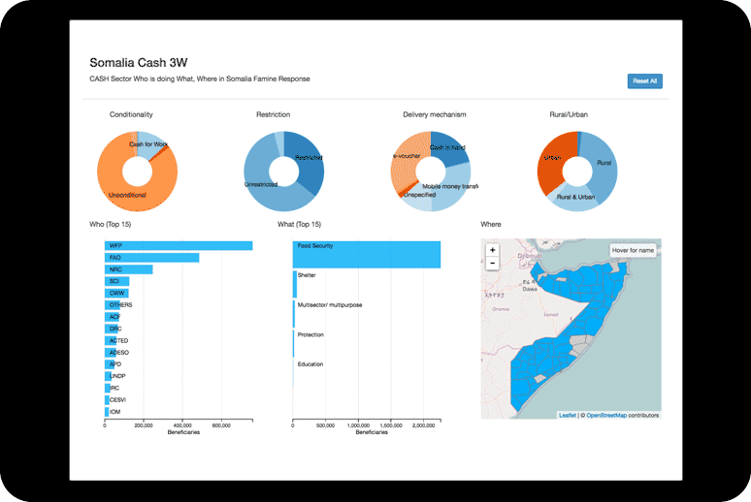Viewport: 751px width, 502px height.
Task: Select the e-voucher delivery mechanism slice
Action: coord(405,162)
